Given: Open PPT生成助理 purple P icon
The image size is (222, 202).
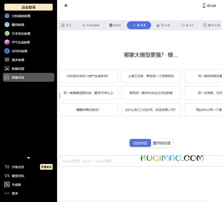Looking at the screenshot, I should pyautogui.click(x=7, y=42).
